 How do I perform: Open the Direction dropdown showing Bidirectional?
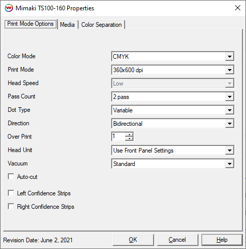(x=173, y=124)
